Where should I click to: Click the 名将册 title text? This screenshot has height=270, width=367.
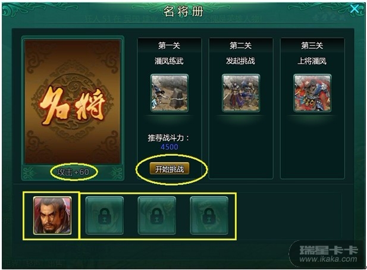click(183, 11)
